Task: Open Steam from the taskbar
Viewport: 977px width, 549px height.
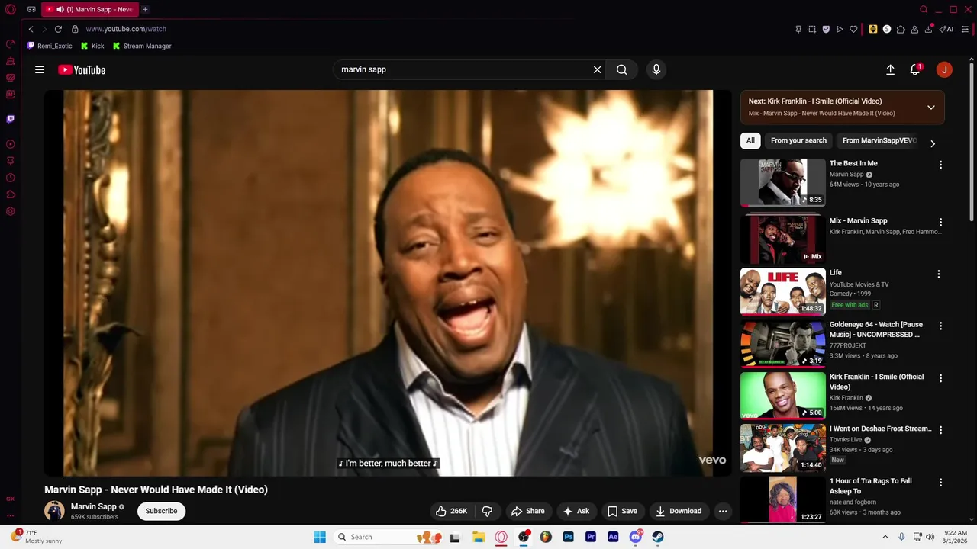Action: [x=658, y=537]
